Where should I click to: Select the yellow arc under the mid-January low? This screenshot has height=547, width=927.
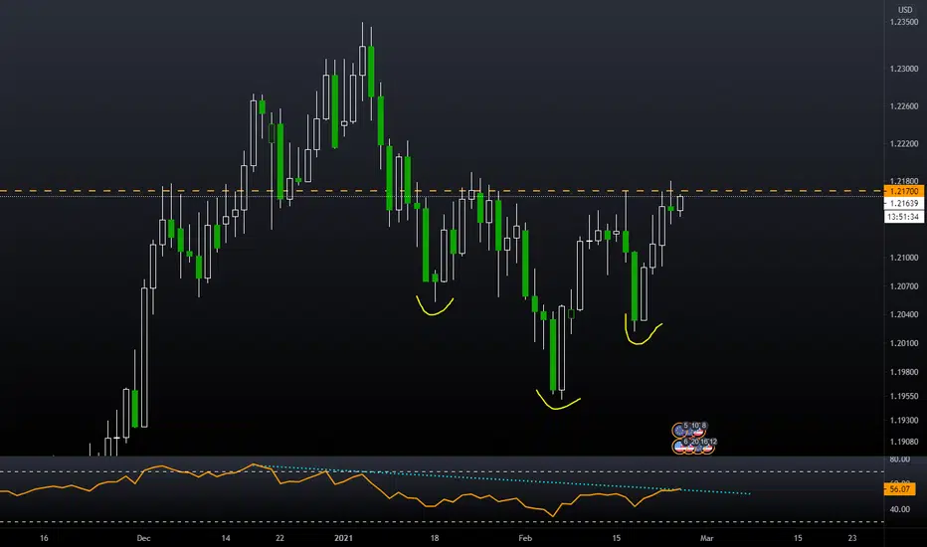click(x=435, y=306)
